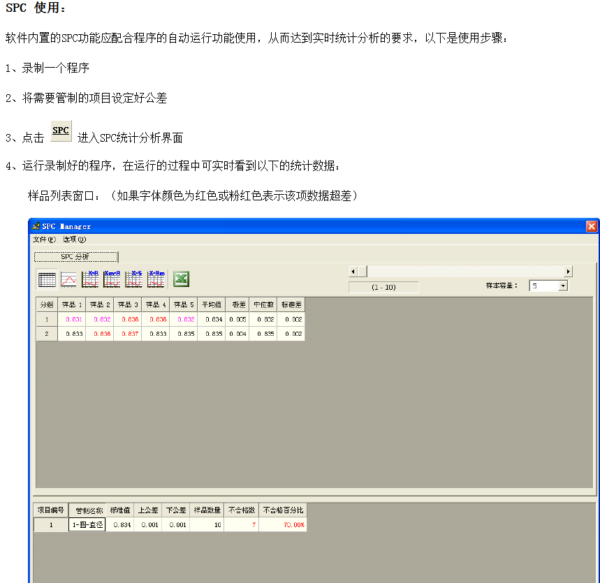
Task: Open the data table view icon
Action: [x=47, y=279]
